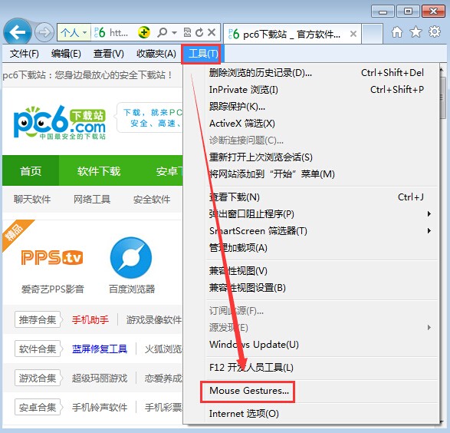
Task: Open the settings gear icon
Action: pyautogui.click(x=435, y=31)
